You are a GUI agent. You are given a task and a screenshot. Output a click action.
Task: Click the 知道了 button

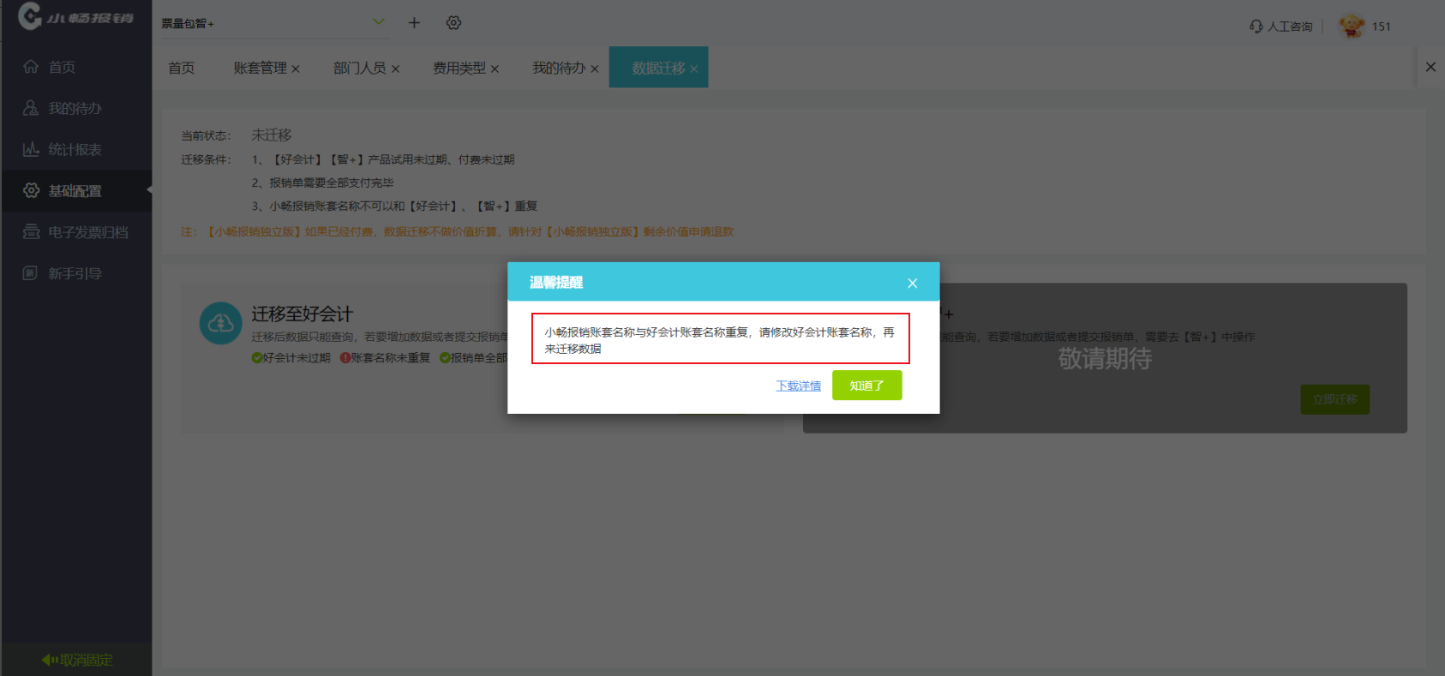point(866,386)
